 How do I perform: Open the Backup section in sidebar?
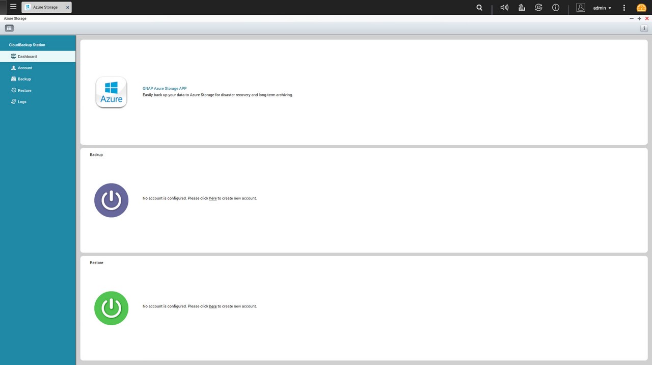point(38,79)
